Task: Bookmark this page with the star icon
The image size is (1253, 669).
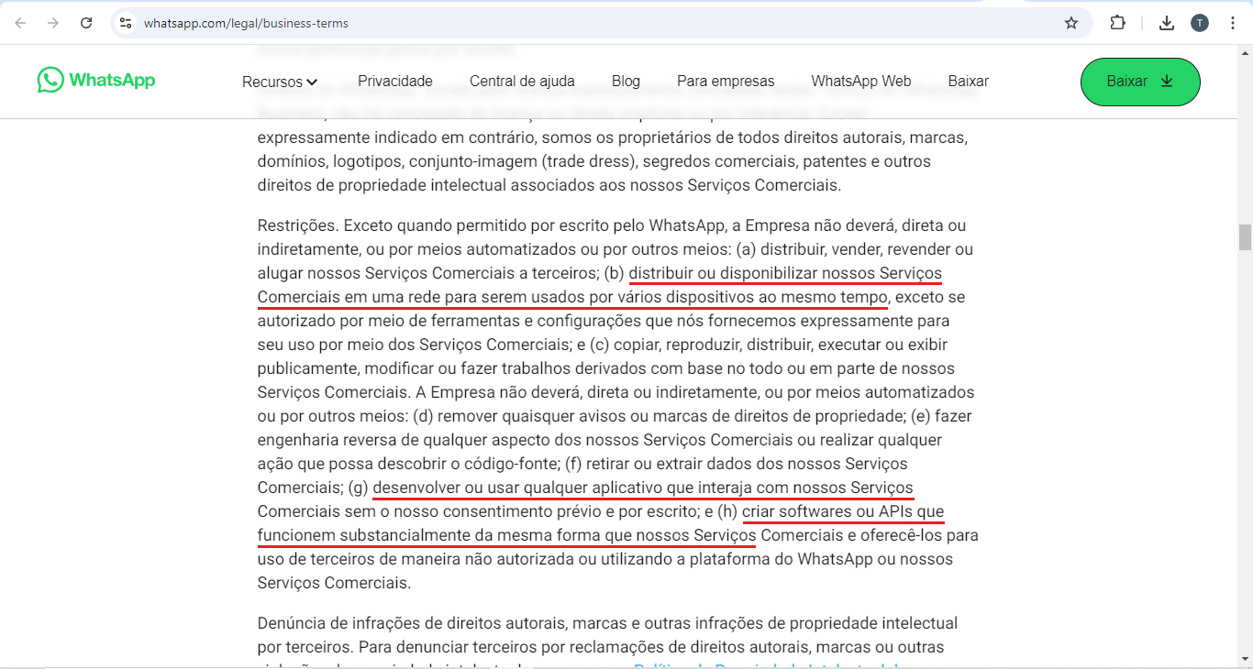Action: tap(1071, 23)
